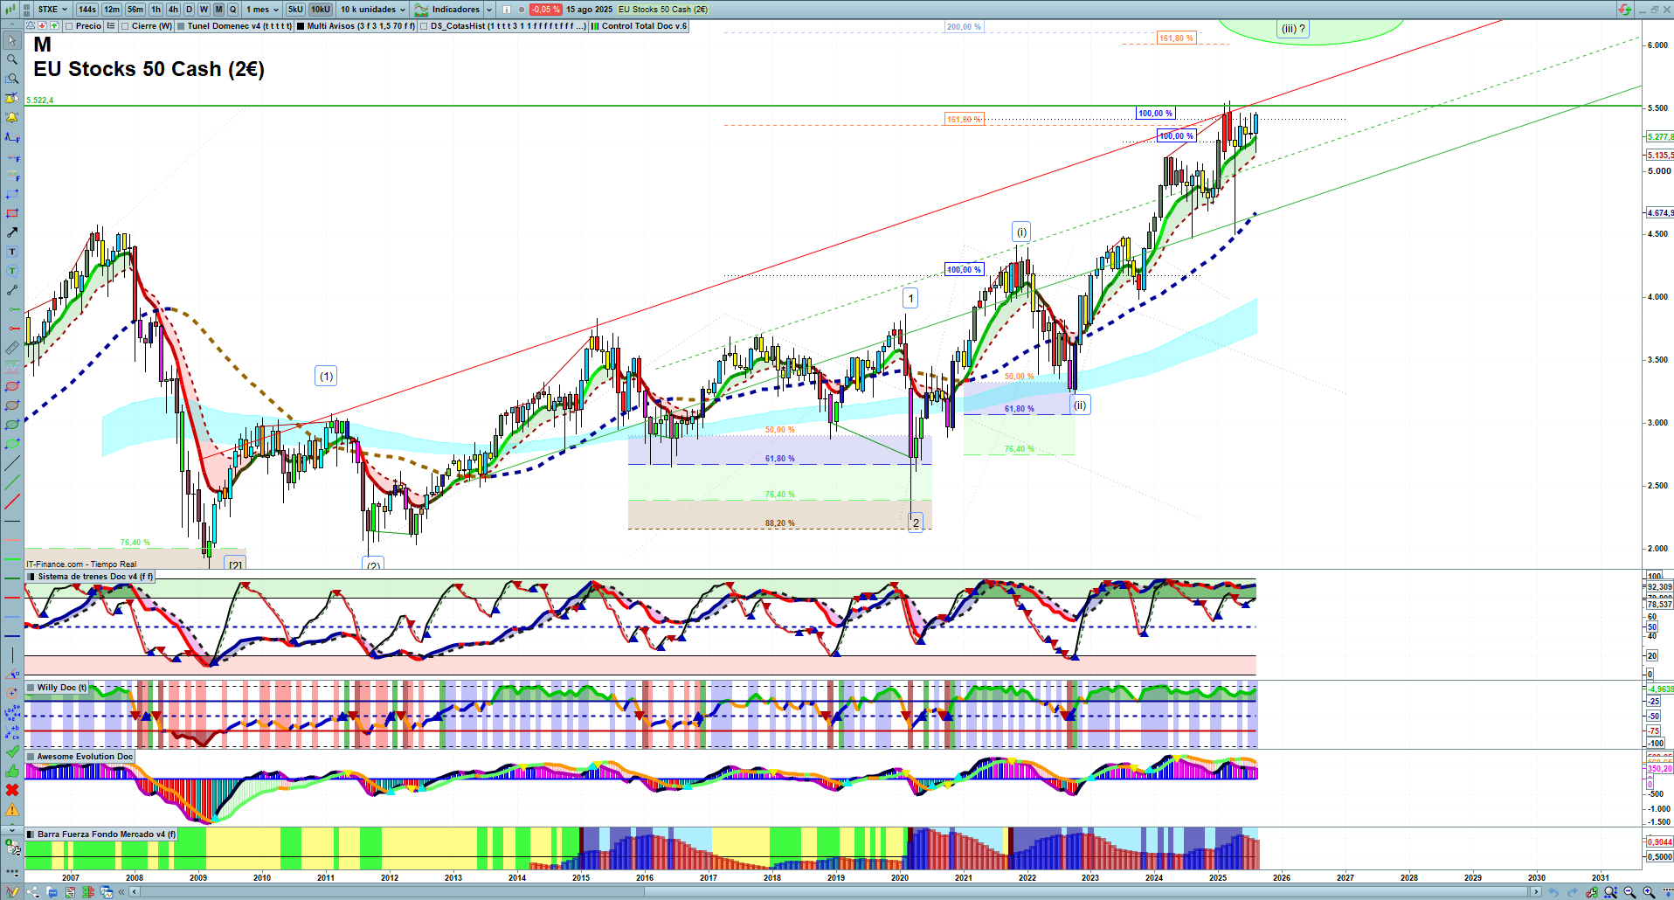Click the 10kU units button
This screenshot has width=1674, height=900.
click(321, 10)
